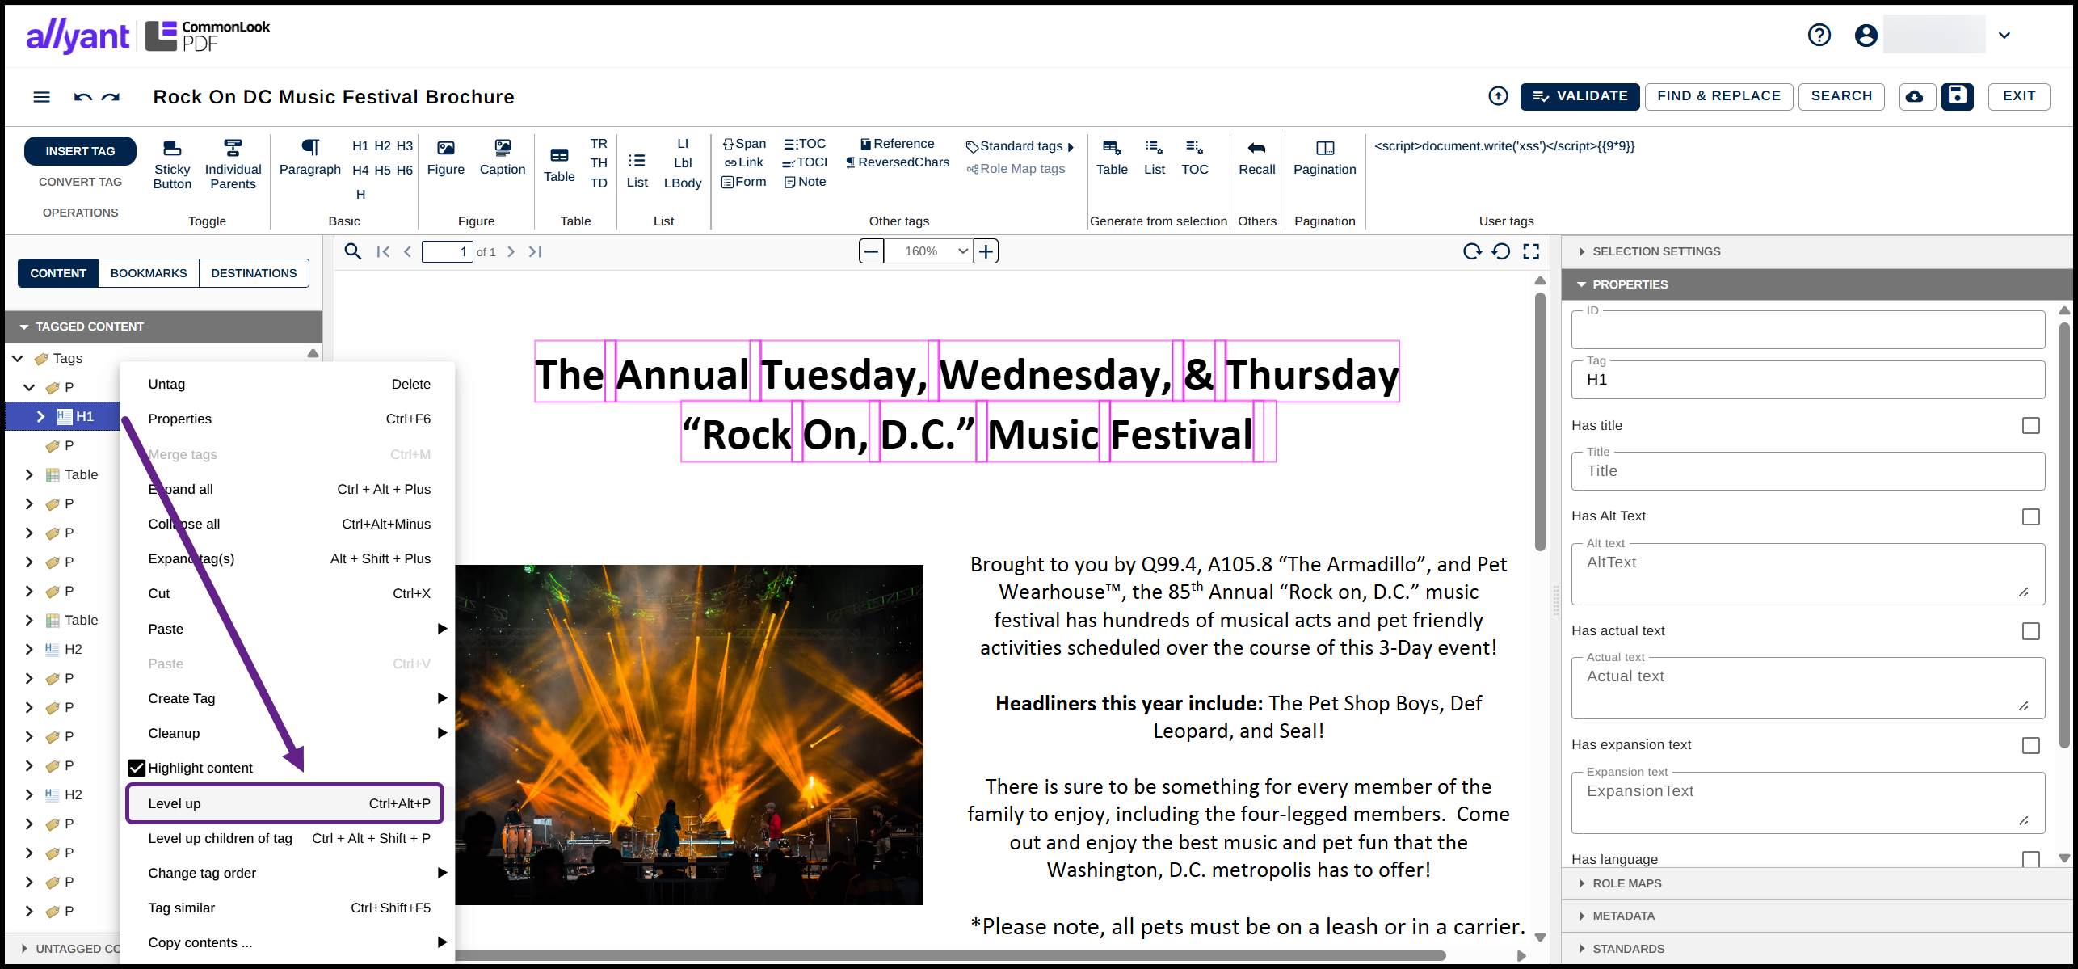The width and height of the screenshot is (2078, 969).
Task: Expand the H1 tag in the tree
Action: (40, 416)
